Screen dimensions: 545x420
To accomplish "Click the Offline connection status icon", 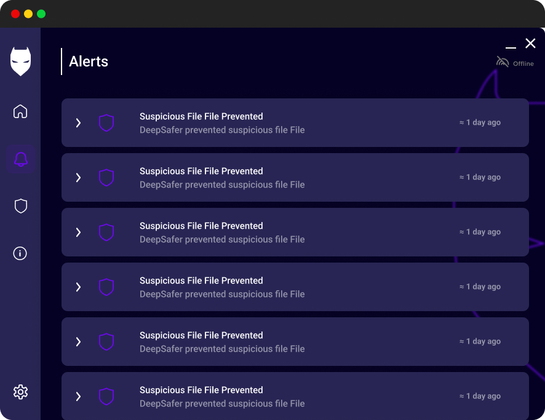I will 503,62.
